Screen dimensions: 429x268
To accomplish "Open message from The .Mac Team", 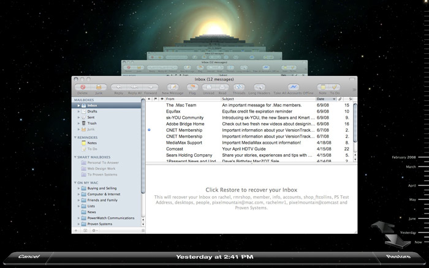I will (249, 105).
